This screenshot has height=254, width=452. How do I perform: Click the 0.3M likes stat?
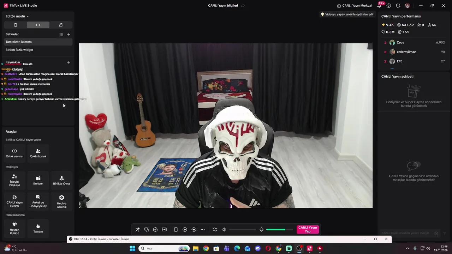388,32
